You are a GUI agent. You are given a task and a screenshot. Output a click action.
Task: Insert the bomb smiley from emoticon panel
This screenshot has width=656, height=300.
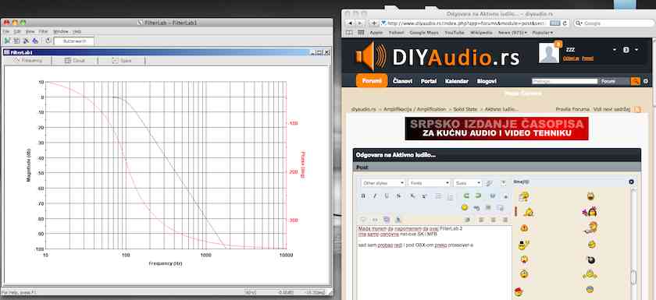pyautogui.click(x=590, y=260)
